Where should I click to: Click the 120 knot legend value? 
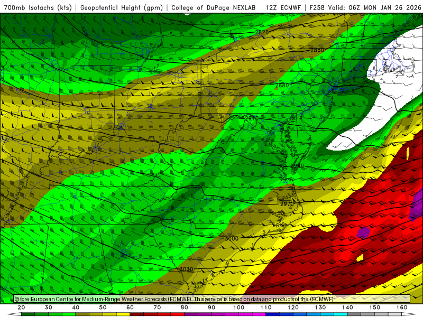(293, 307)
